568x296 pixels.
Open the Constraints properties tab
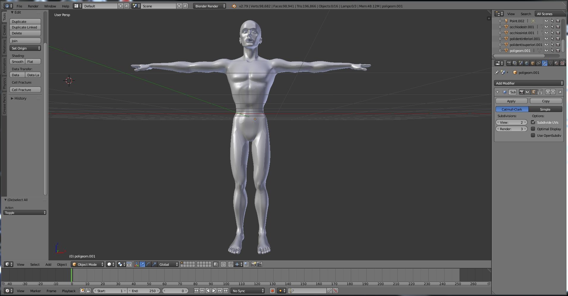[539, 63]
